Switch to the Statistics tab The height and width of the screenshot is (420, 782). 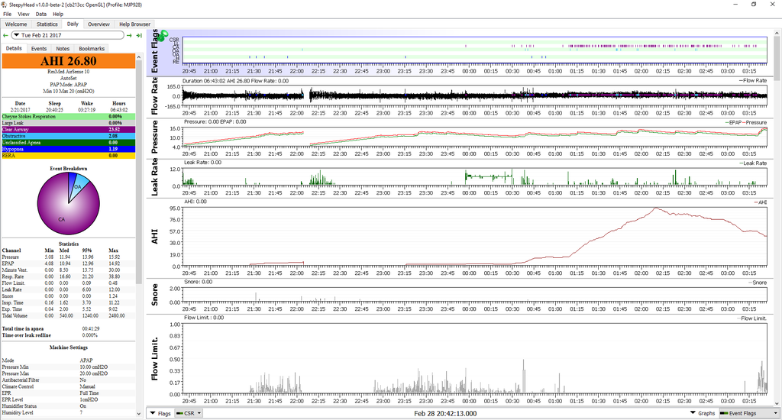point(47,24)
